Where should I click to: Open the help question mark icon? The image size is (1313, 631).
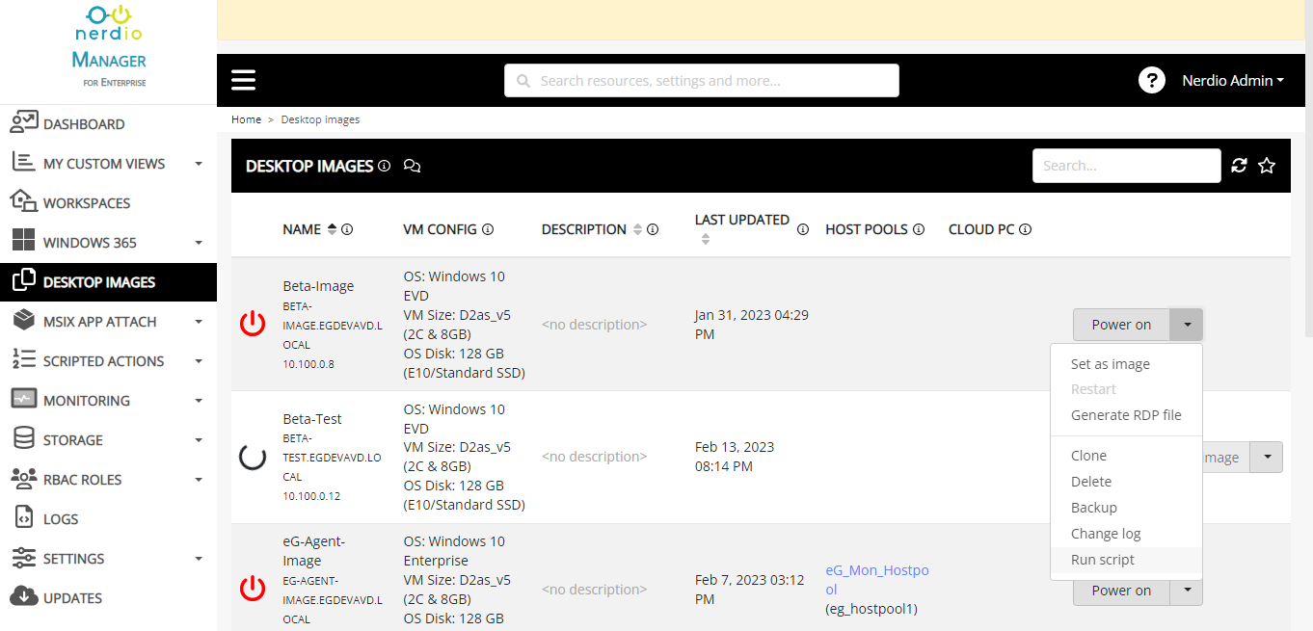click(1152, 80)
